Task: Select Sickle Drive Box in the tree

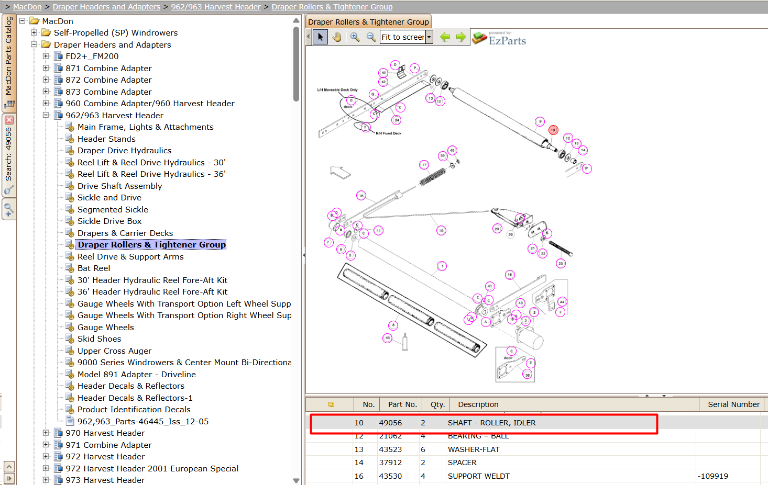Action: [x=109, y=221]
